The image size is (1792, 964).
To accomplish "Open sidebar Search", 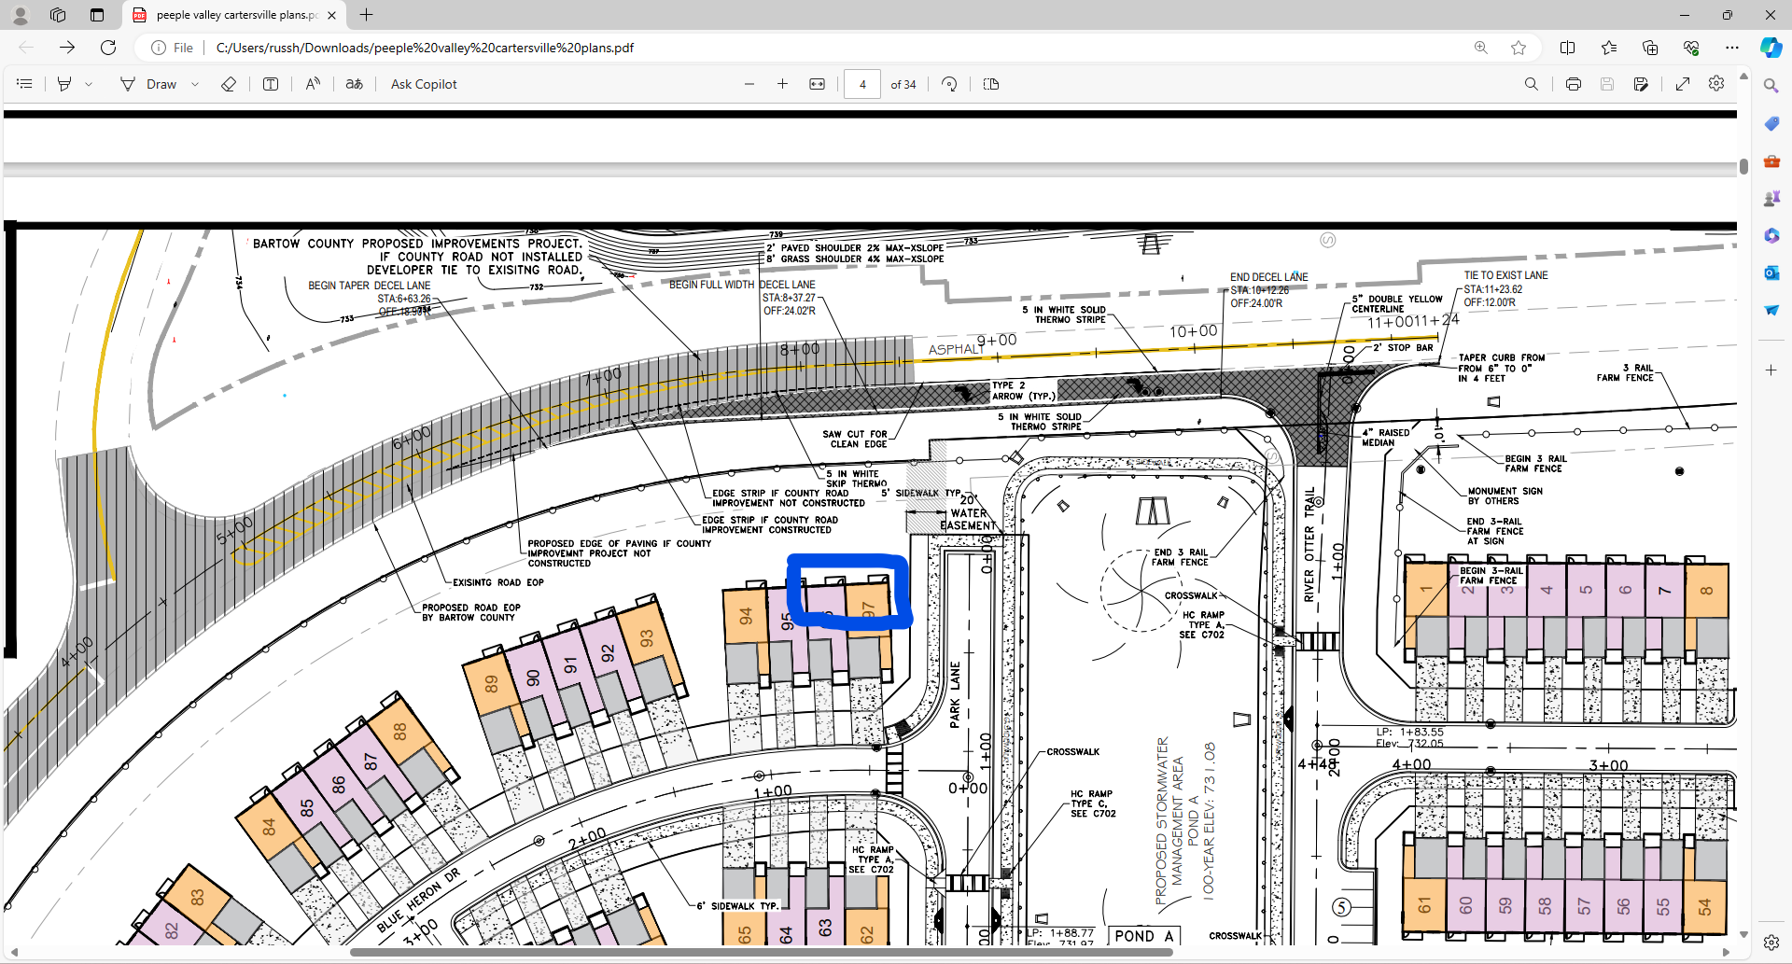I will (x=1771, y=86).
